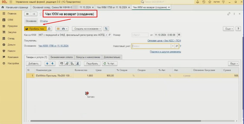Open notifications bell in the title bar
This screenshot has width=244, height=124.
click(198, 2)
